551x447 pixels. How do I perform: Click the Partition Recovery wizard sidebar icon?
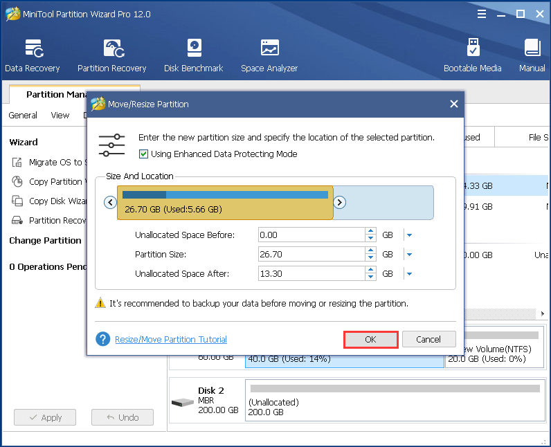click(x=17, y=220)
